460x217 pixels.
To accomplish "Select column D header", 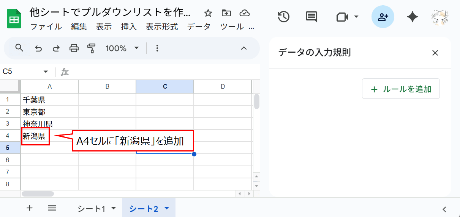I will (223, 86).
